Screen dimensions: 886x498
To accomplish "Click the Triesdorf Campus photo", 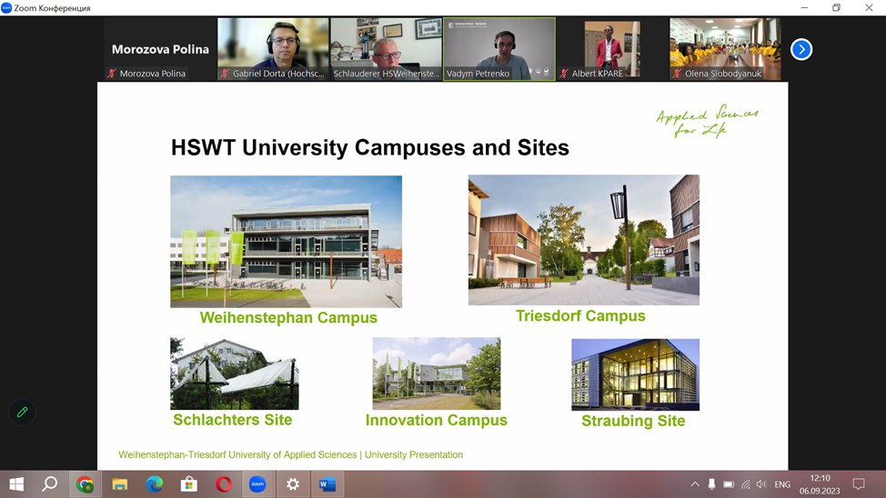I will [x=584, y=240].
